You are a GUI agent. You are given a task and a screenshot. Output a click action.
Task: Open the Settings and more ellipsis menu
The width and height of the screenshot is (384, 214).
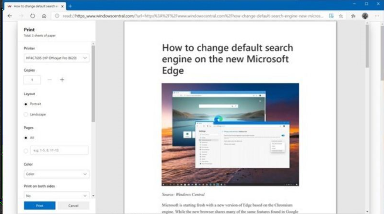pos(377,16)
